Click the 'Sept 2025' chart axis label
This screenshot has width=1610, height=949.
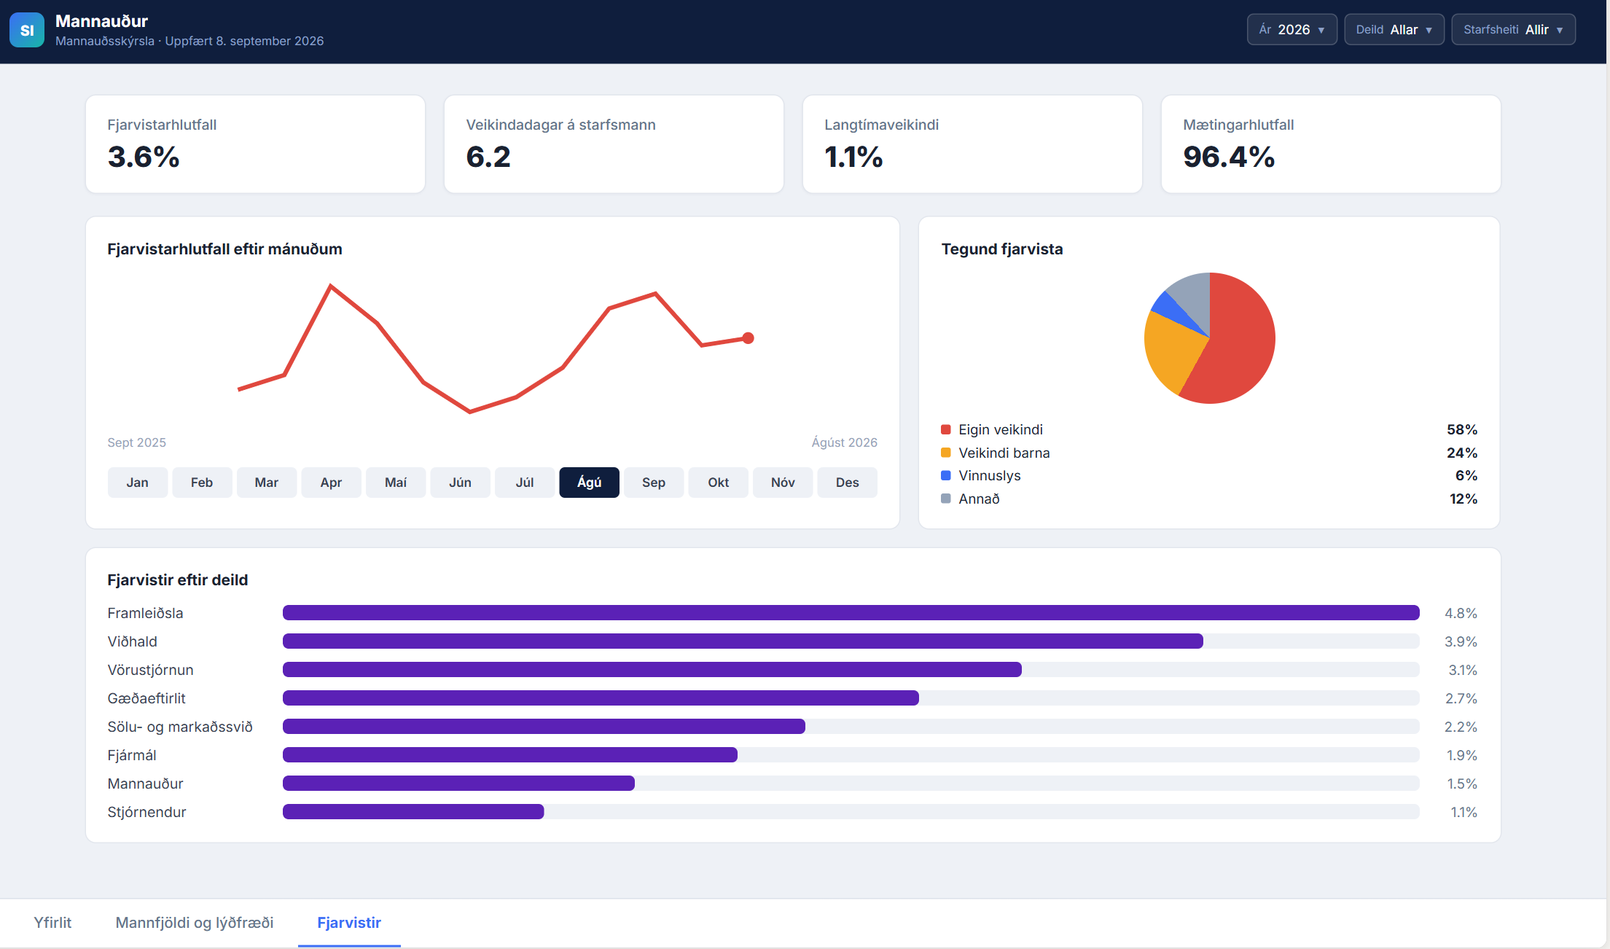[136, 442]
